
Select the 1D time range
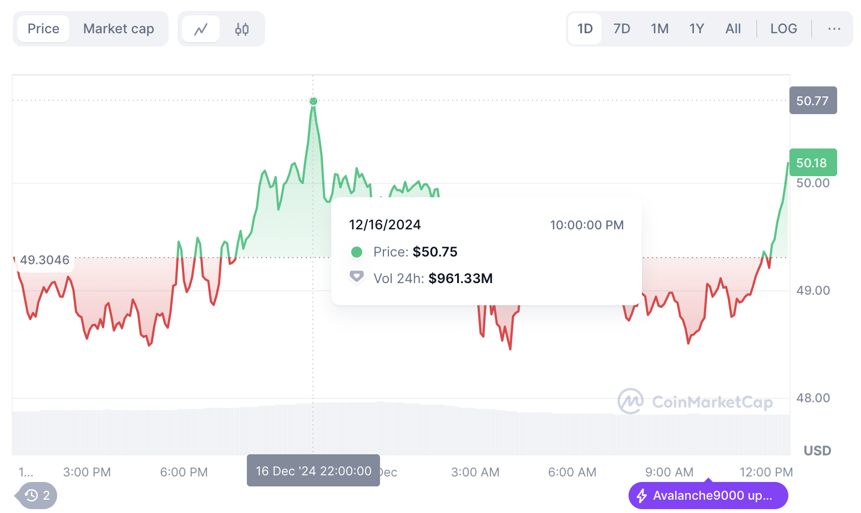point(585,29)
